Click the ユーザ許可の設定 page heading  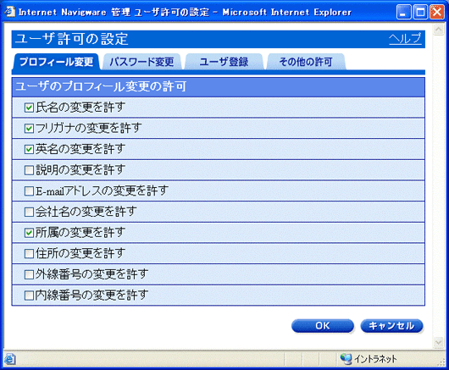pyautogui.click(x=72, y=39)
